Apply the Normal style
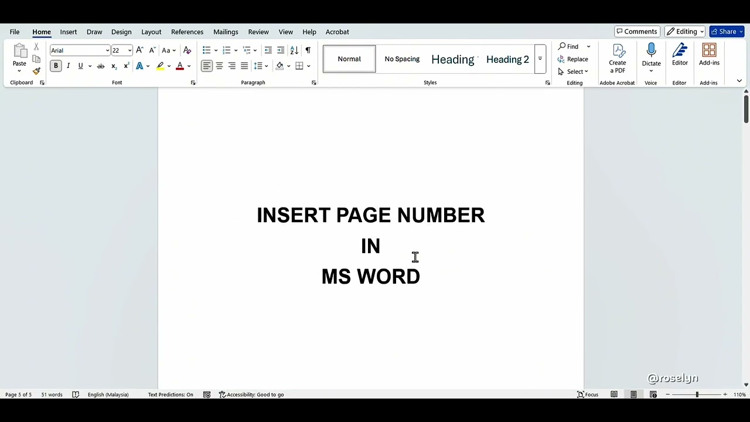750x422 pixels. 349,59
